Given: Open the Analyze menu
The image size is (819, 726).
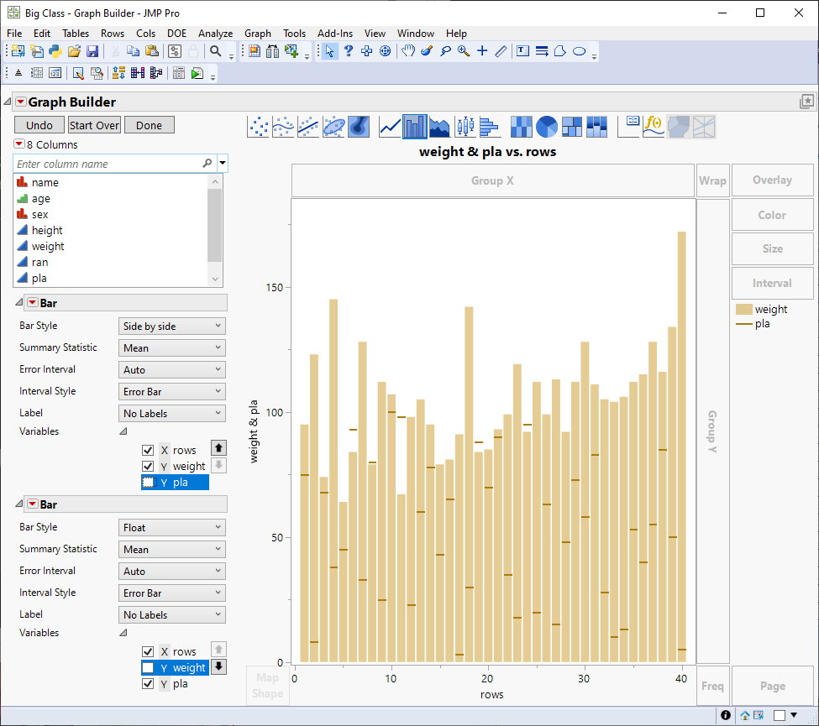Looking at the screenshot, I should (215, 34).
